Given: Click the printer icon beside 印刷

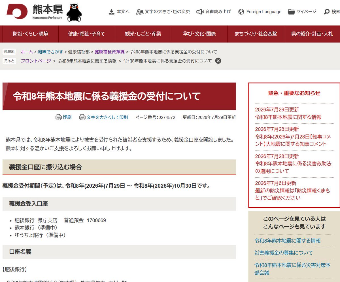Looking at the screenshot, I should pos(58,117).
